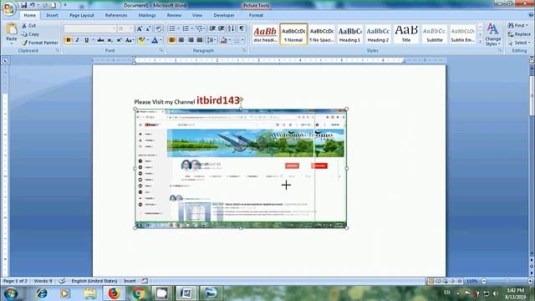This screenshot has height=301, width=535.
Task: Save document from Quick Access Toolbar
Action: pyautogui.click(x=24, y=6)
